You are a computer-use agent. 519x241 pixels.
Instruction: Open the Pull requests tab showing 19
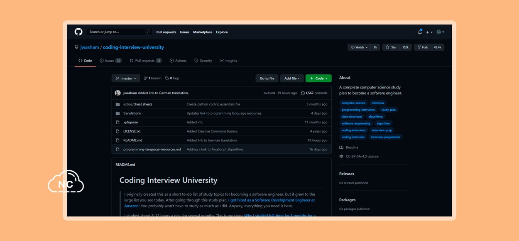pos(146,61)
